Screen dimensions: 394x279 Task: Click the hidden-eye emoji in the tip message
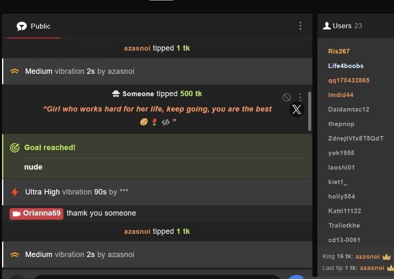pos(166,122)
